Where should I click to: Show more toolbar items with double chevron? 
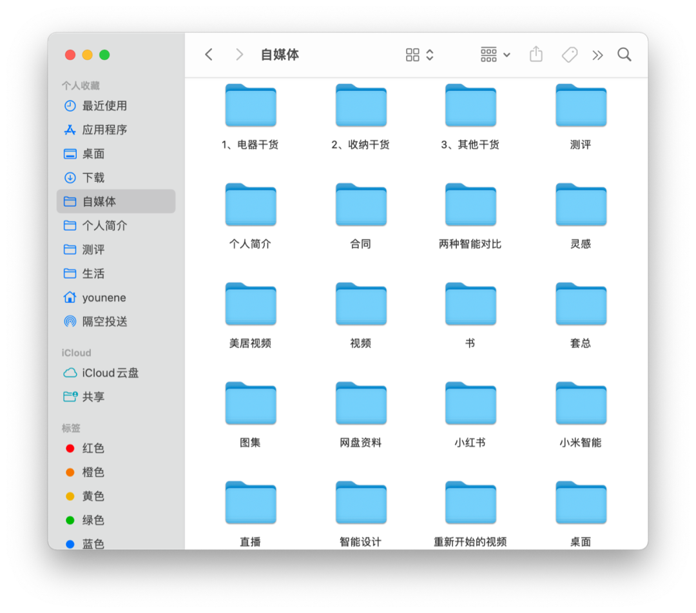(597, 55)
